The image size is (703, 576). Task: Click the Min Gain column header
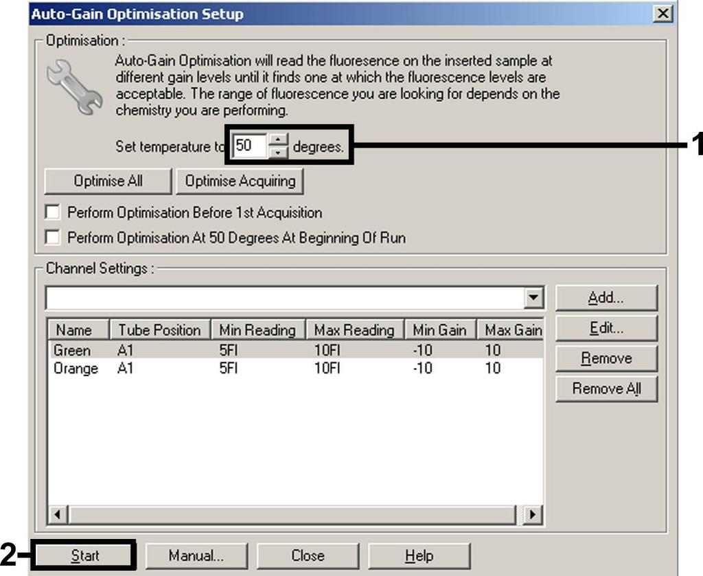(440, 330)
